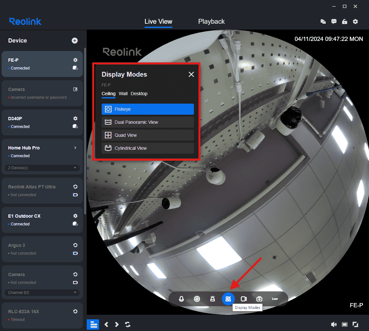Start video recording from live toolbar
Screen dimensions: 369x331
click(x=244, y=299)
